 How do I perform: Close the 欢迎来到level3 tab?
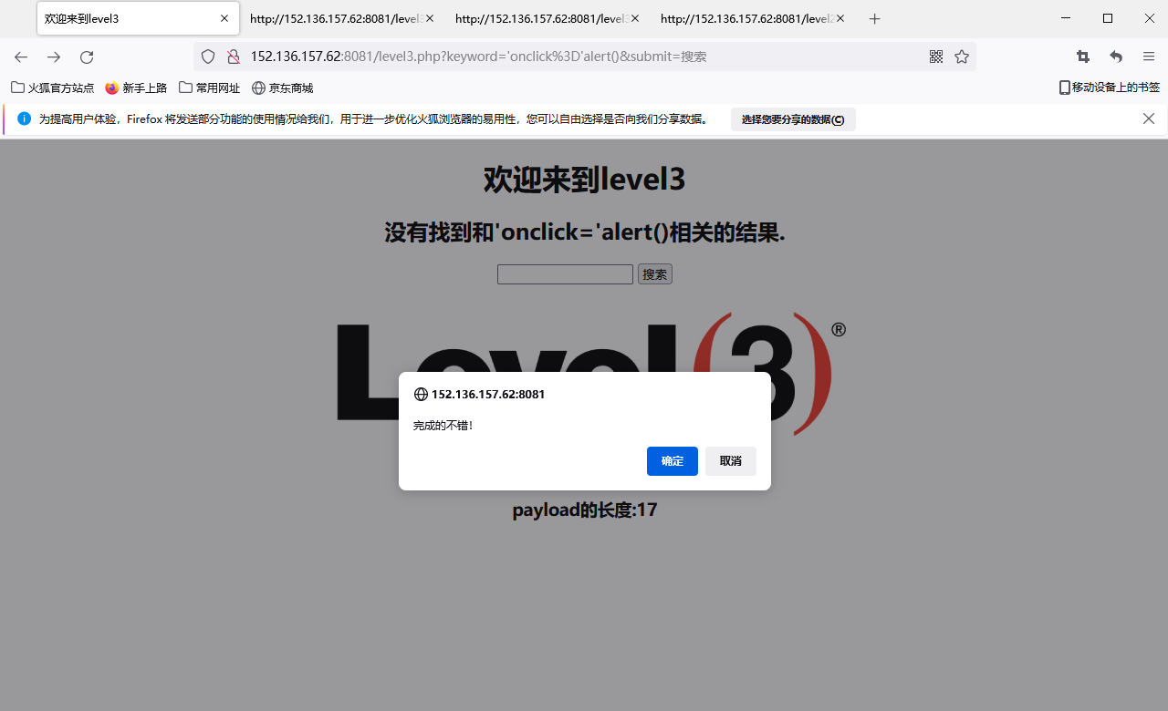pos(224,18)
